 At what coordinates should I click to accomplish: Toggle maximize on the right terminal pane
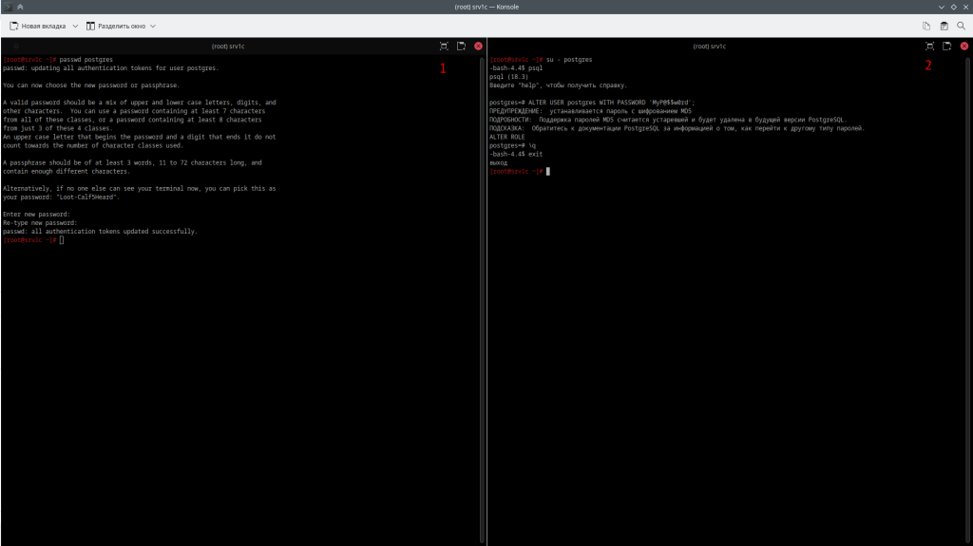click(929, 46)
